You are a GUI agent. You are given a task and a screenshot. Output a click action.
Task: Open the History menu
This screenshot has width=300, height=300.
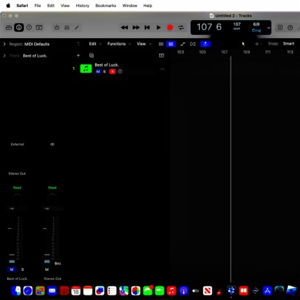pyautogui.click(x=83, y=6)
